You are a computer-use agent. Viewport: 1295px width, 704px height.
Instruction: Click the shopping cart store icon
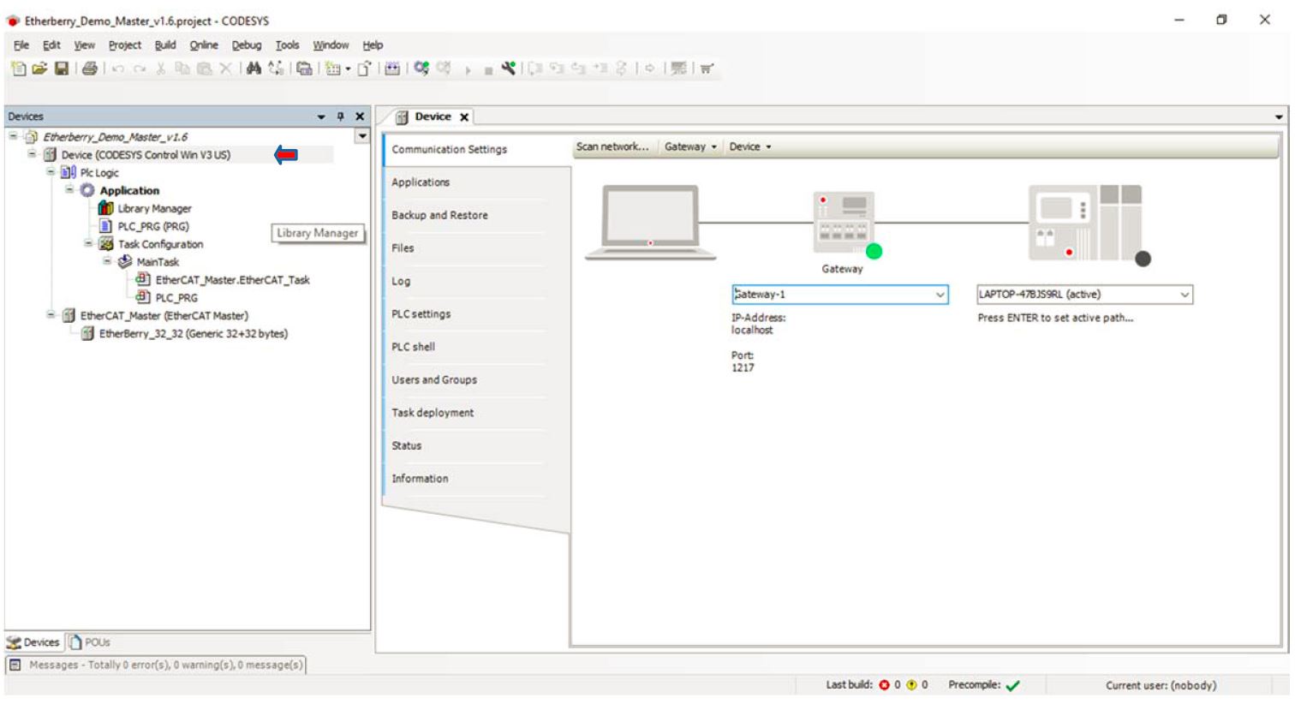(707, 69)
